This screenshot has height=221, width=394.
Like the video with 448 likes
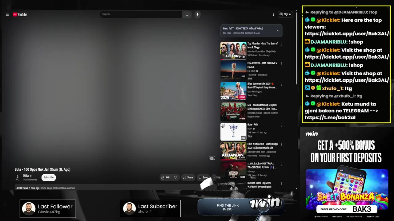coord(166,177)
